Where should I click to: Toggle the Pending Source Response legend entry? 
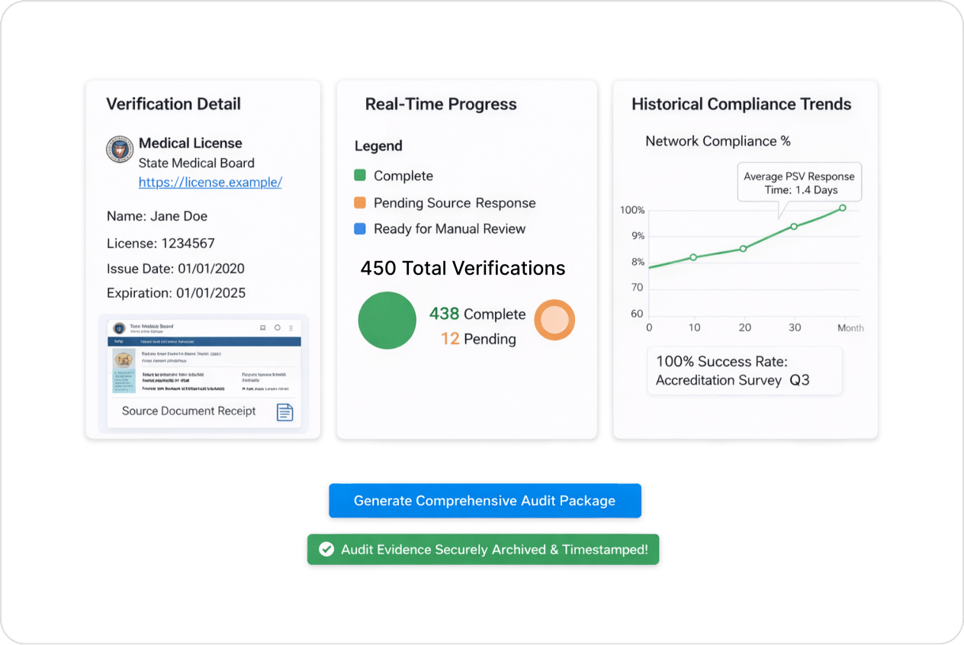pyautogui.click(x=454, y=203)
